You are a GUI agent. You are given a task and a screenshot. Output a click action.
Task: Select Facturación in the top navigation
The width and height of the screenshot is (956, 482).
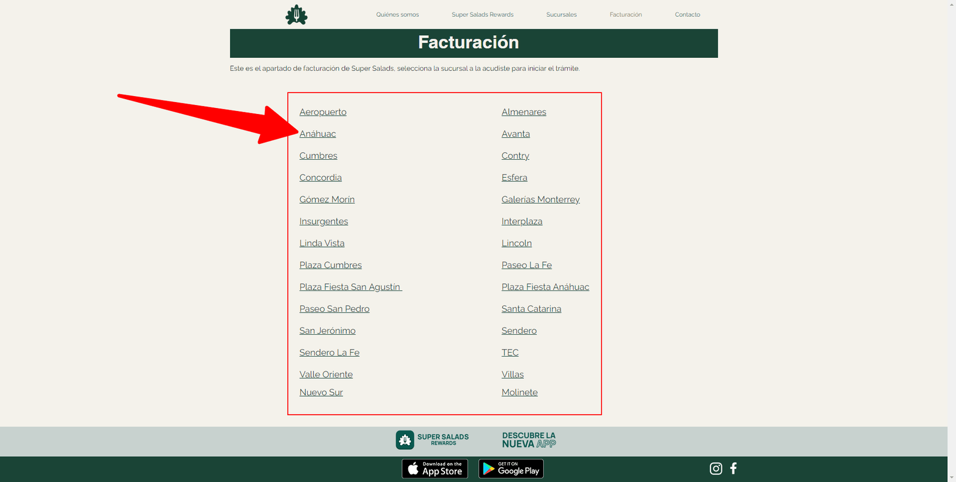pos(626,14)
